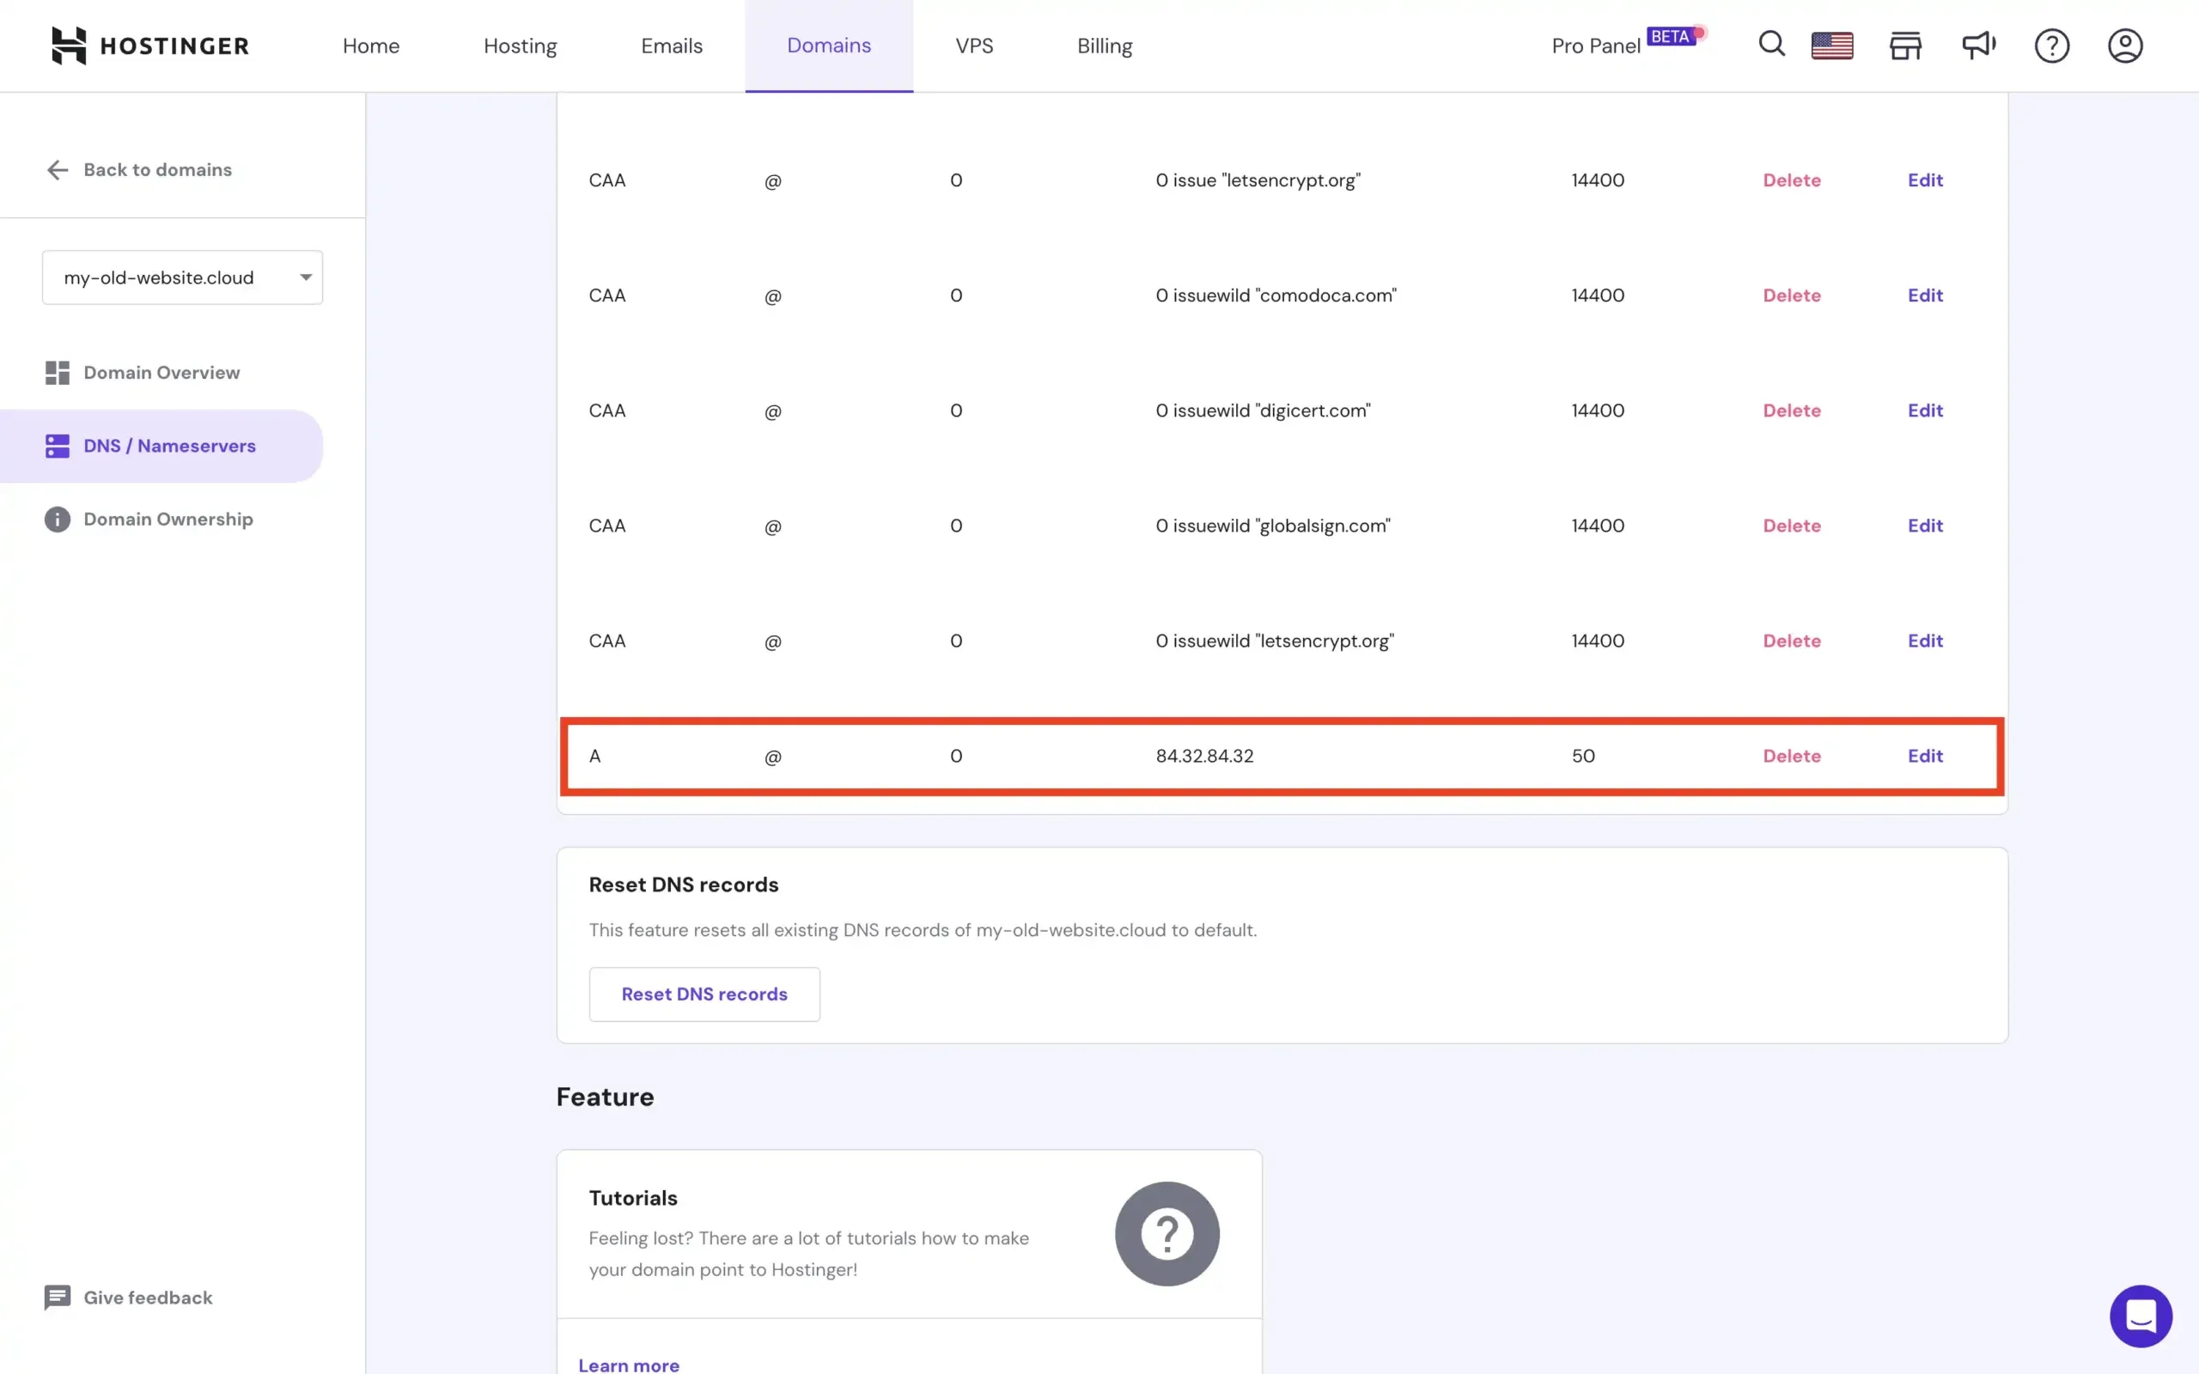The height and width of the screenshot is (1374, 2199).
Task: Select Domain Ownership in the sidebar
Action: [x=168, y=519]
